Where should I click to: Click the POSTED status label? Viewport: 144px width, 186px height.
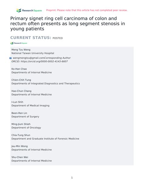coord(58,38)
